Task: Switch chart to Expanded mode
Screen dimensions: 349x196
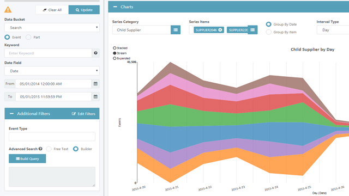Action: point(115,58)
